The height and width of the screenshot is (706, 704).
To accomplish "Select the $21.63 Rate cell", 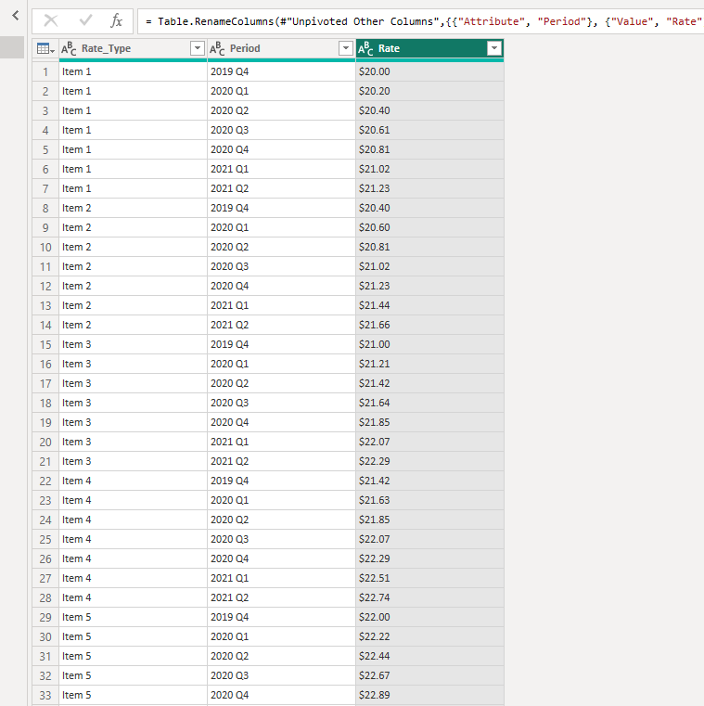I will [429, 500].
